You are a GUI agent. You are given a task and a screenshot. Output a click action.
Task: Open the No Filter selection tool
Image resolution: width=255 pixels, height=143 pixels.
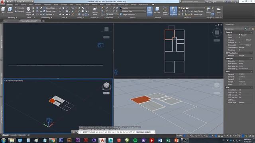click(x=157, y=11)
